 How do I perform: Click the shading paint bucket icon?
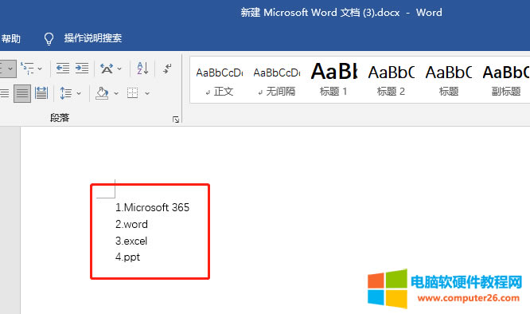(102, 93)
